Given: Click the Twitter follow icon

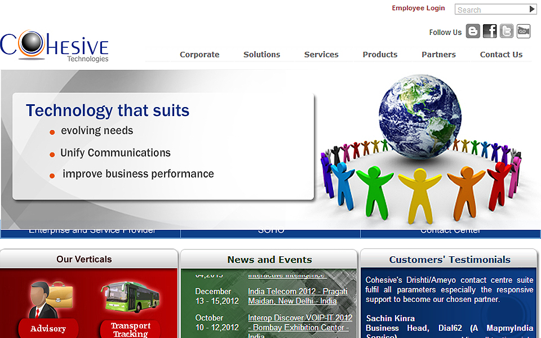Looking at the screenshot, I should [x=507, y=32].
